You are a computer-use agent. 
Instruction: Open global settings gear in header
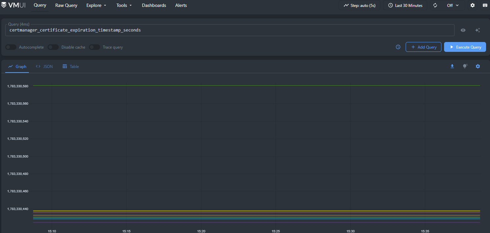click(x=473, y=5)
